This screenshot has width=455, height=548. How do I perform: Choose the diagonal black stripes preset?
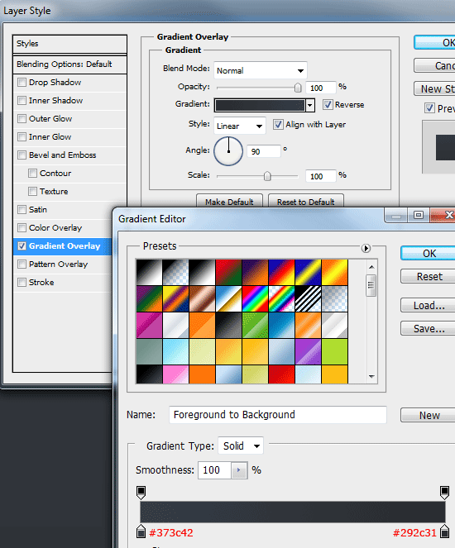pos(308,299)
